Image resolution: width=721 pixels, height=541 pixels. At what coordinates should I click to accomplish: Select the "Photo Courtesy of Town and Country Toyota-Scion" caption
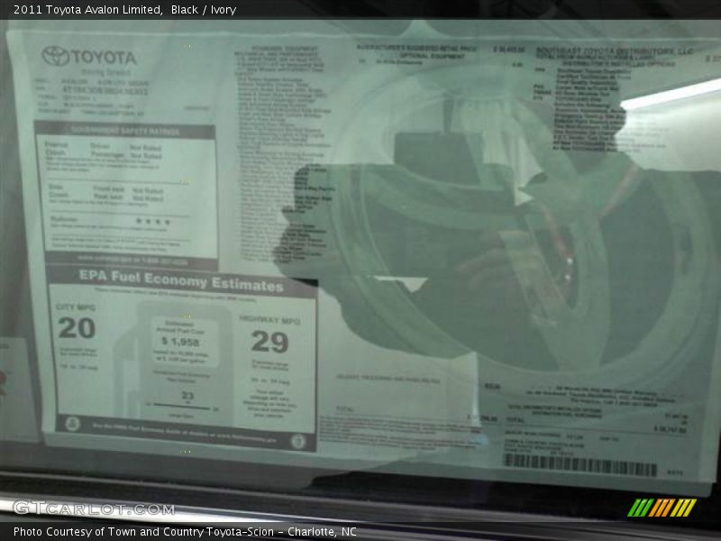click(143, 531)
